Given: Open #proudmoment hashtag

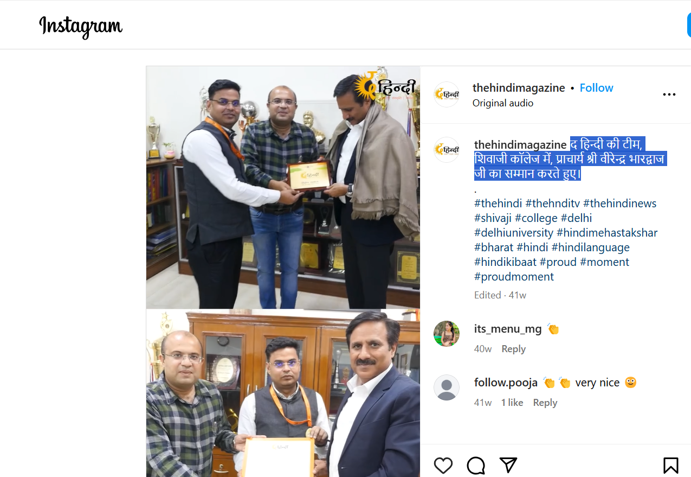Looking at the screenshot, I should click(x=514, y=277).
